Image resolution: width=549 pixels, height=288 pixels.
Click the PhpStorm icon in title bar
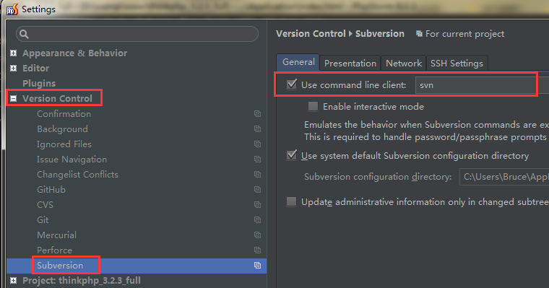(12, 9)
